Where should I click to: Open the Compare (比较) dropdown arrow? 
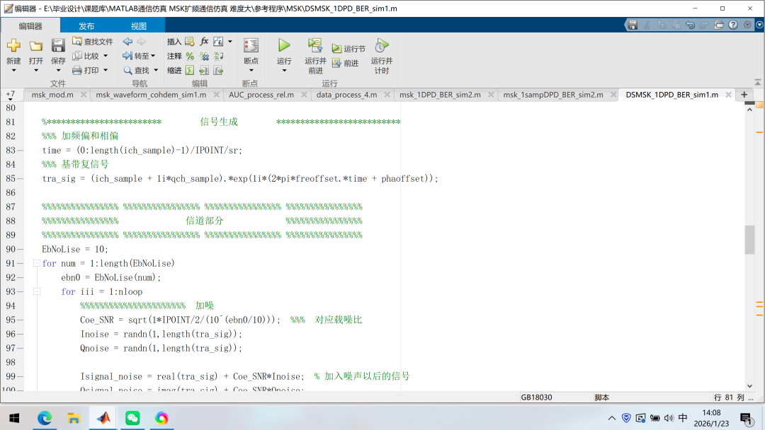[x=106, y=56]
